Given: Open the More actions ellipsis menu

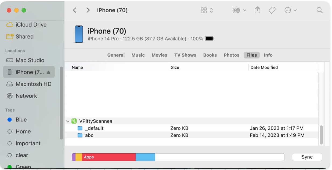Looking at the screenshot, I should tap(291, 10).
